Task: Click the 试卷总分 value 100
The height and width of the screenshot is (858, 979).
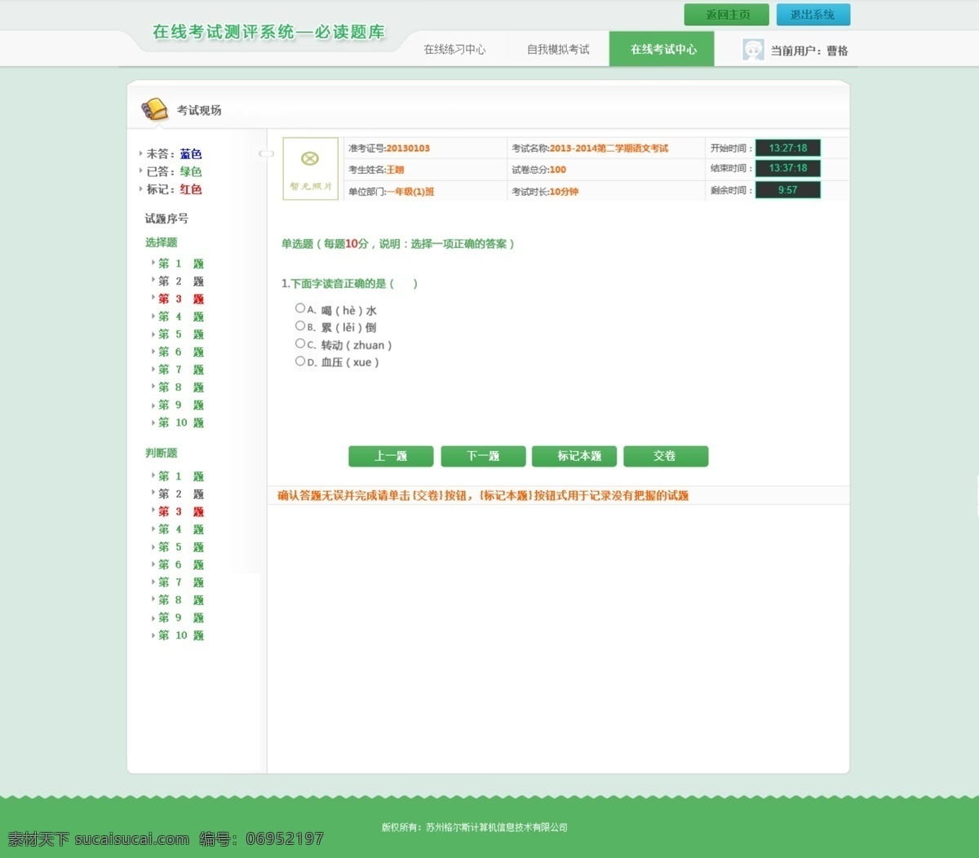Action: point(557,170)
